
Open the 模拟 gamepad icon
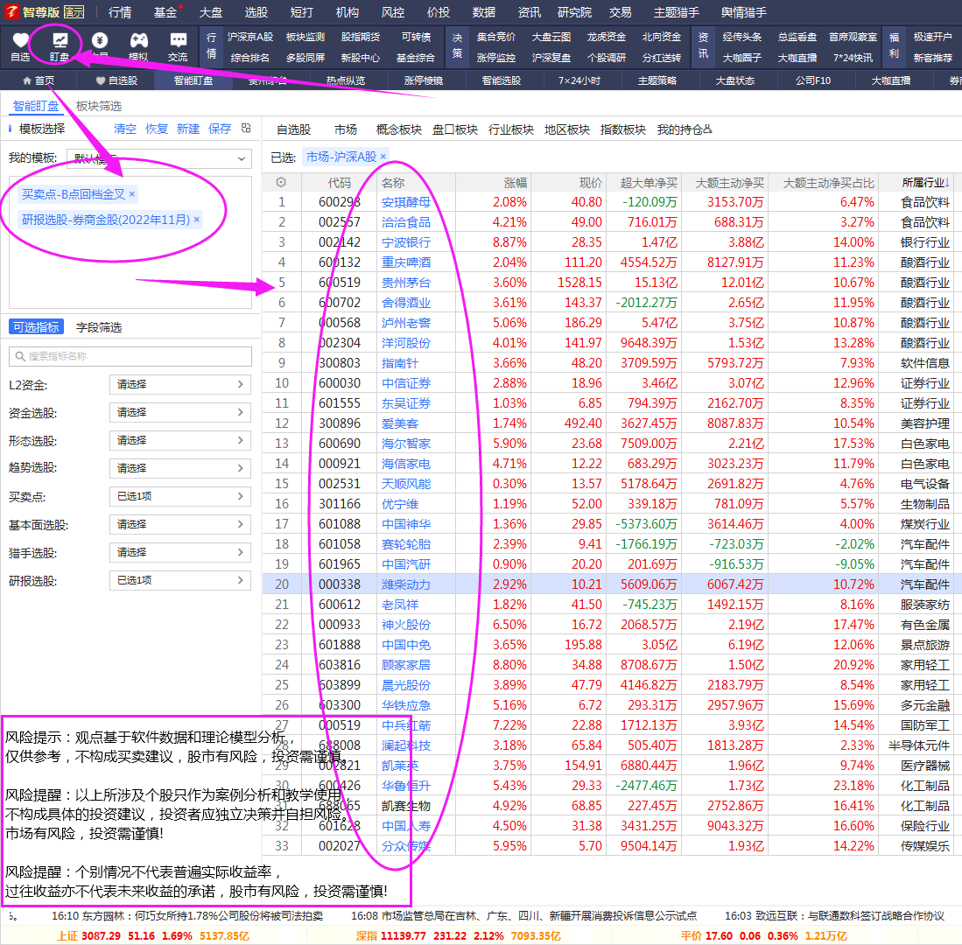point(138,40)
